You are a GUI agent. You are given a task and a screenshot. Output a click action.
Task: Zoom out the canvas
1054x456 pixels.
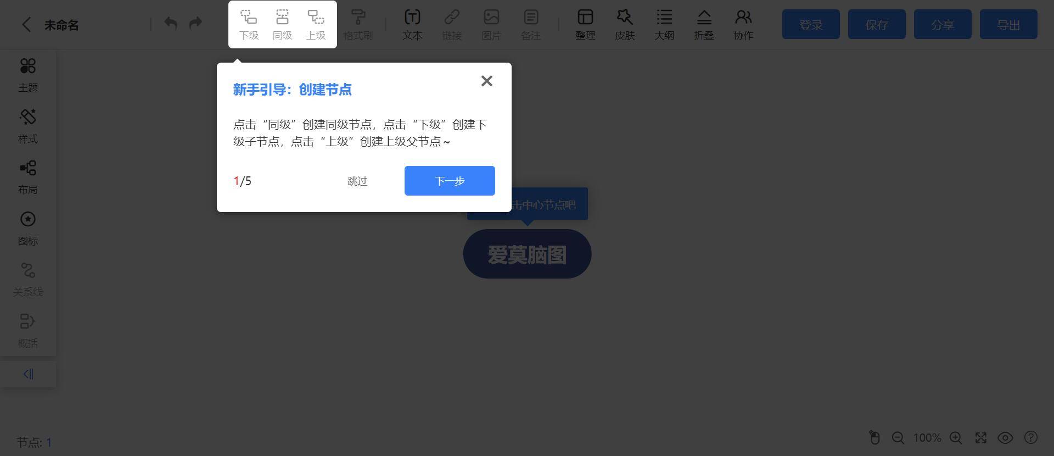(x=898, y=438)
